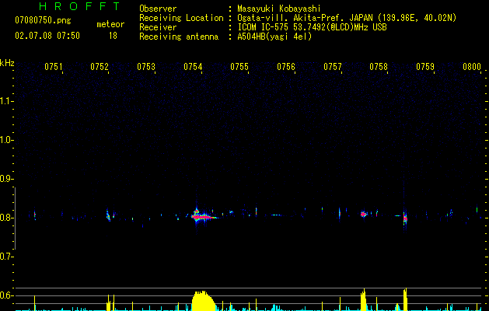Click the large yellow power peak below 0754
The height and width of the screenshot is (311, 489).
click(204, 301)
